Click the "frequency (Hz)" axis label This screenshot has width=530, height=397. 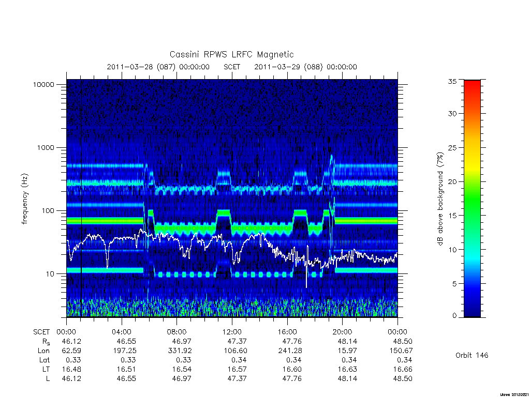pos(24,199)
